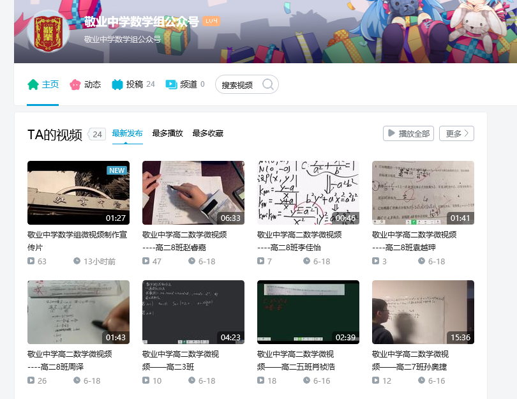Select the 最新发布 sort tab
The image size is (517, 399).
[x=127, y=133]
